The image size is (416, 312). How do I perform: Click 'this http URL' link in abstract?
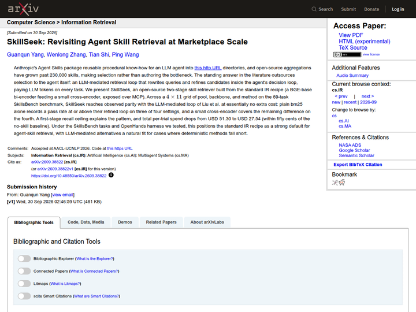coord(208,68)
